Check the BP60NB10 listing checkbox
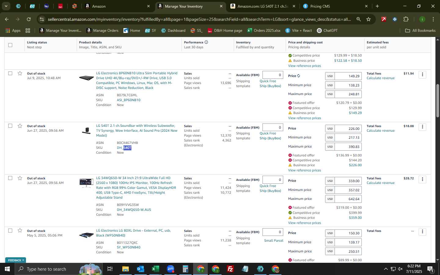 tap(10, 73)
